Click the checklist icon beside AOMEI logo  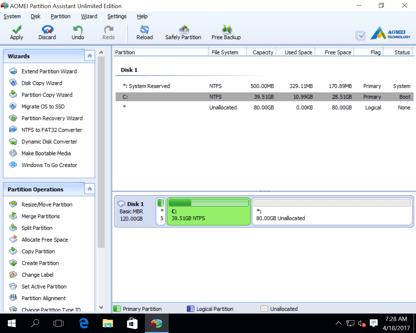[360, 35]
